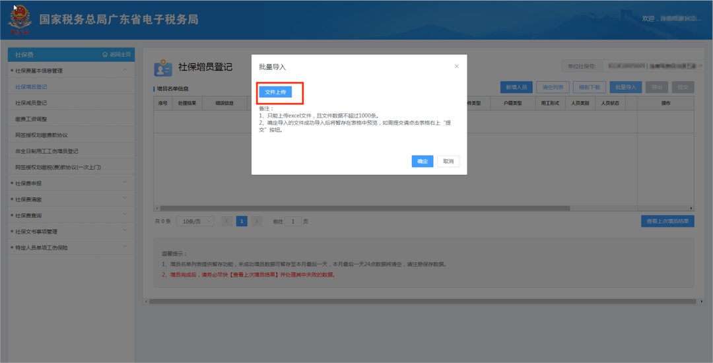Viewport: 713px width, 363px height.
Task: Click the 增员名单信息 section label
Action: coord(173,88)
